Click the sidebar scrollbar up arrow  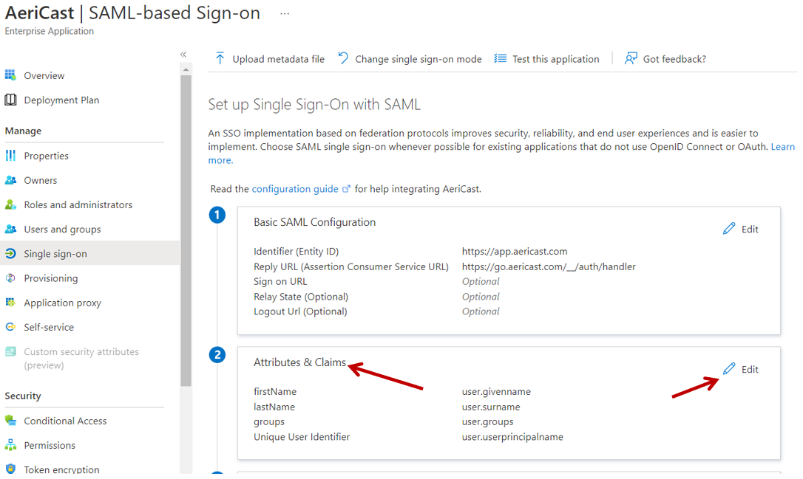(x=186, y=69)
